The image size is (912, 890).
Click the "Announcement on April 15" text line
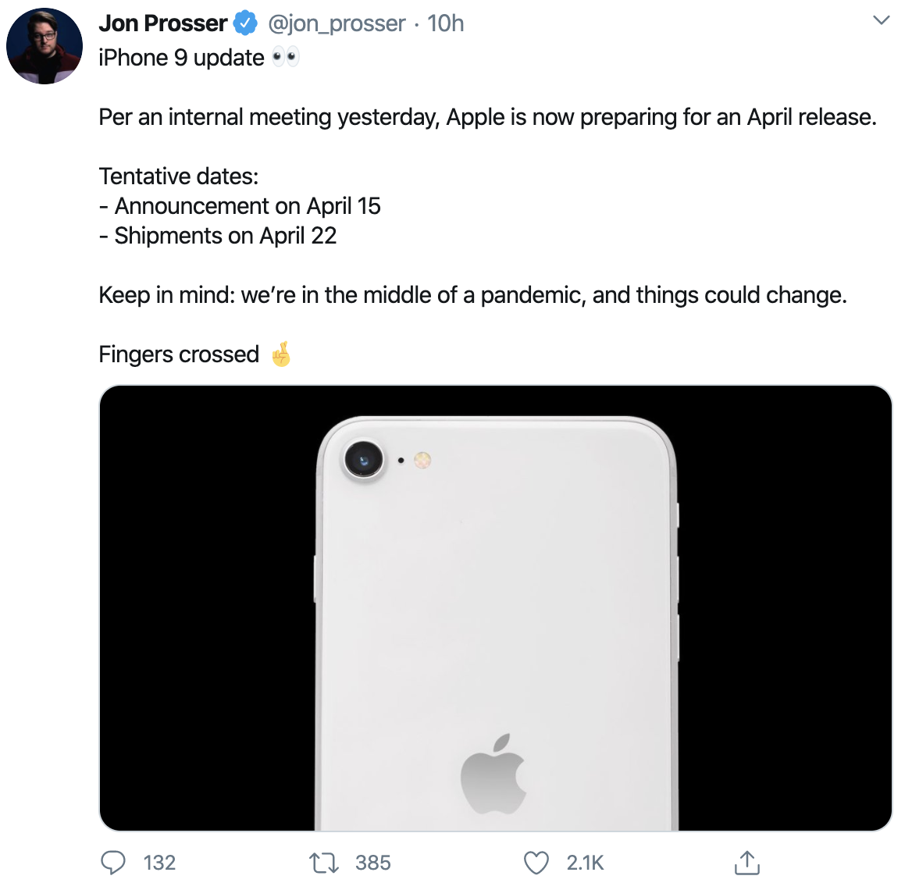[248, 206]
